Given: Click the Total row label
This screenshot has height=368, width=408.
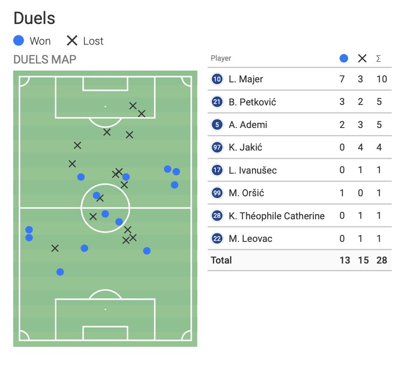Looking at the screenshot, I should pos(221,260).
